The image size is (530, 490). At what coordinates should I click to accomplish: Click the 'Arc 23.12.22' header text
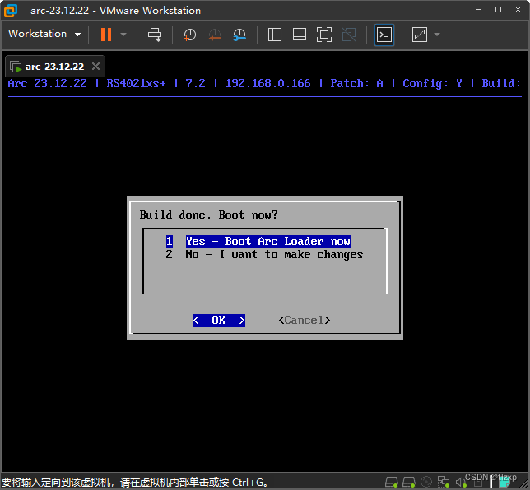48,83
